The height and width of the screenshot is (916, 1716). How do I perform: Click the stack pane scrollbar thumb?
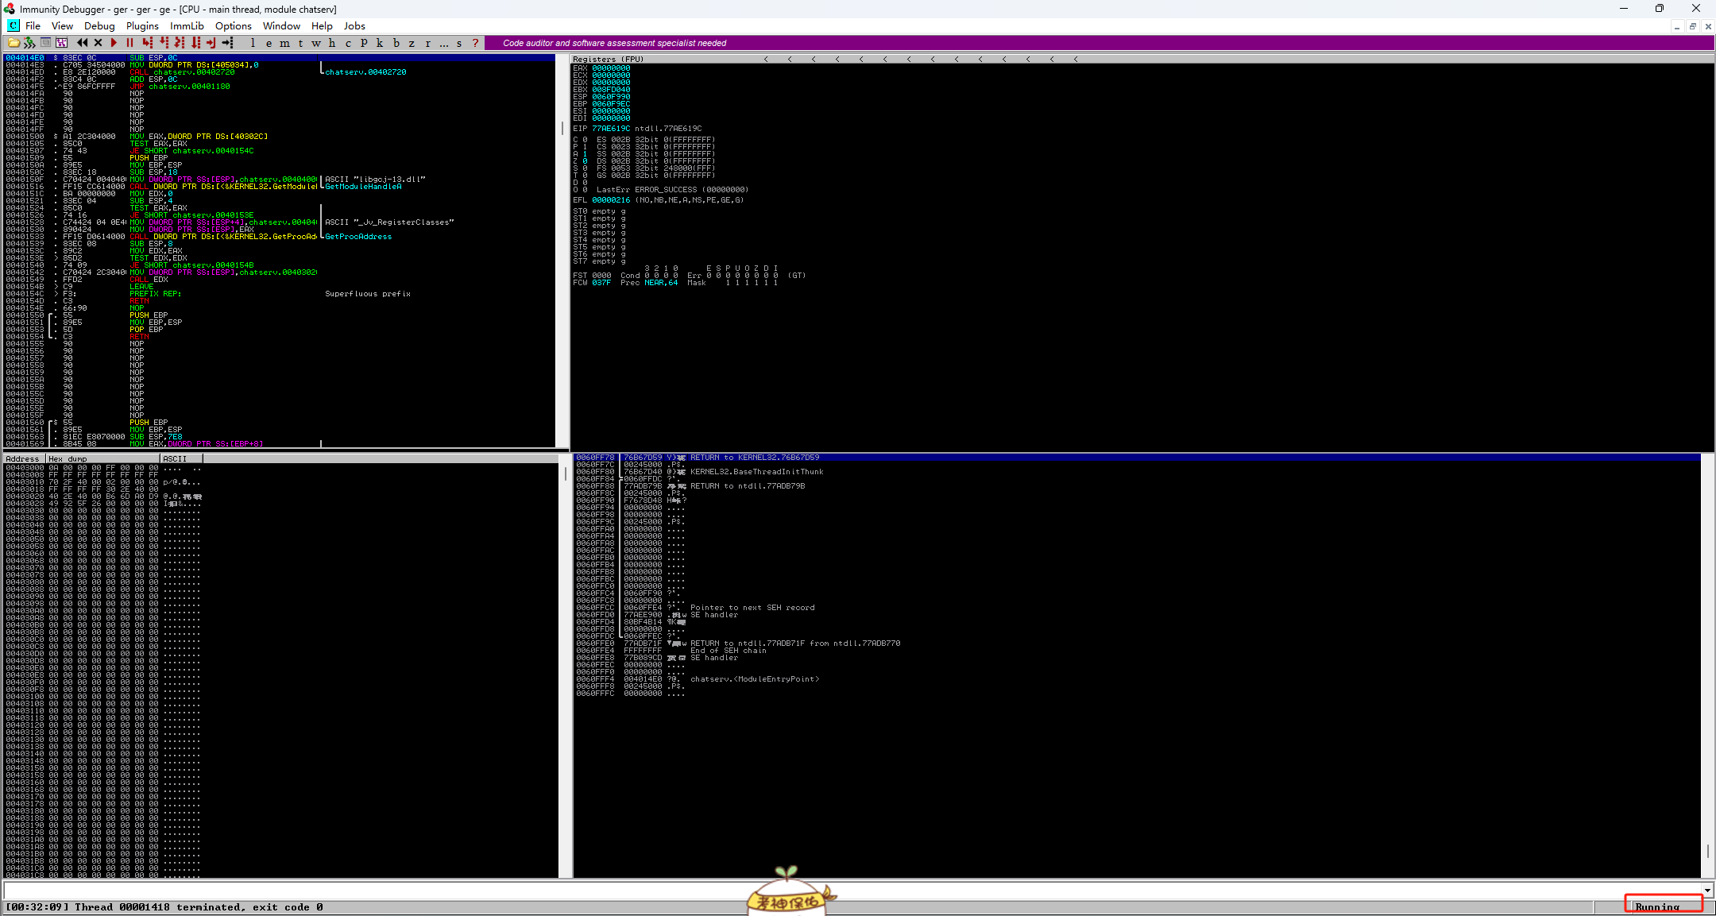click(1708, 851)
